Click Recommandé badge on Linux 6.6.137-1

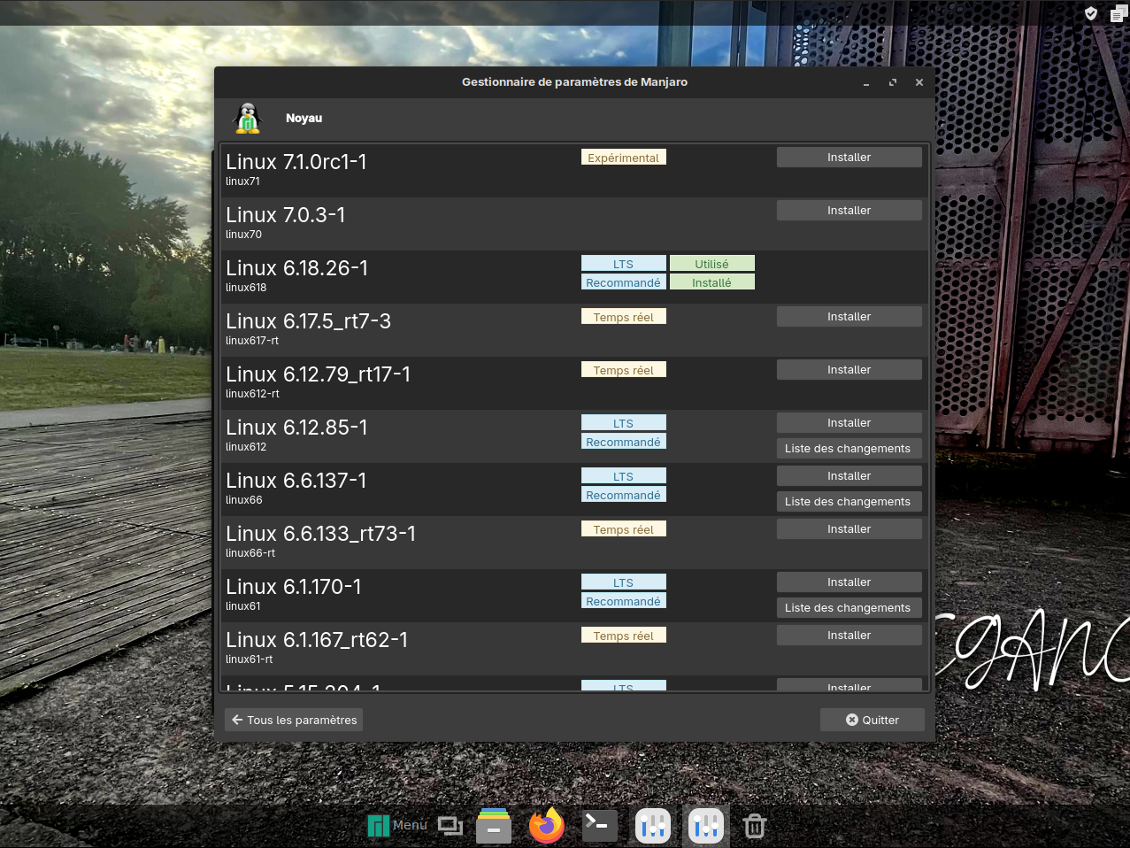[624, 495]
